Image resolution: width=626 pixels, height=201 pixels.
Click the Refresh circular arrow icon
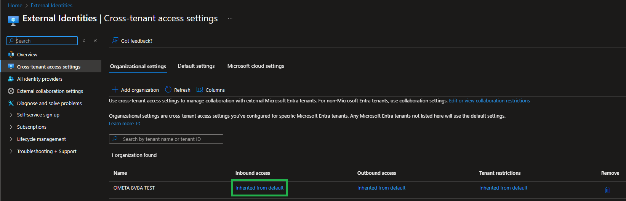click(168, 90)
